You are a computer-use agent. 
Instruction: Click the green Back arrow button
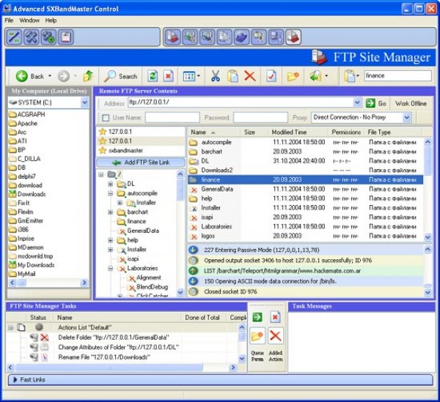click(x=29, y=75)
